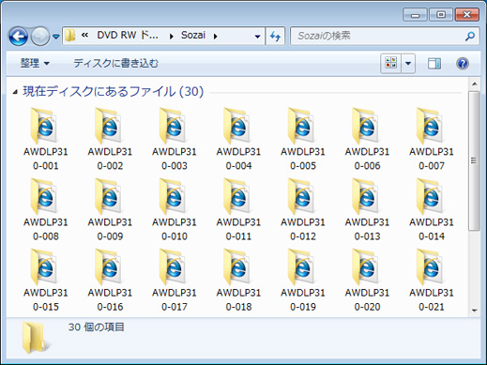Image resolution: width=487 pixels, height=365 pixels.
Task: Choose the AWDLP310-006 folder icon
Action: click(365, 126)
